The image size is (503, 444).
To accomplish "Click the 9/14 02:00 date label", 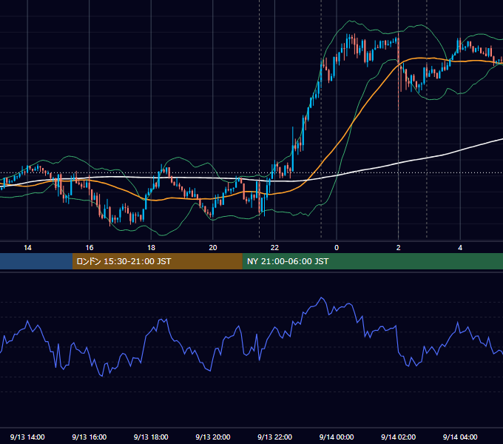I will pos(399,437).
